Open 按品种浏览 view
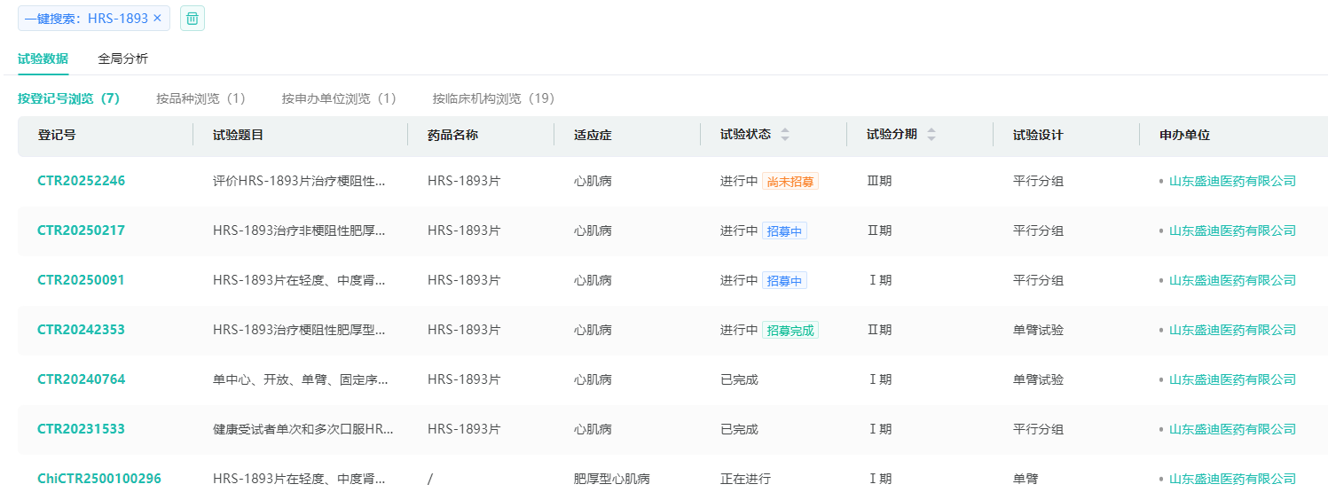The image size is (1328, 500). (200, 98)
